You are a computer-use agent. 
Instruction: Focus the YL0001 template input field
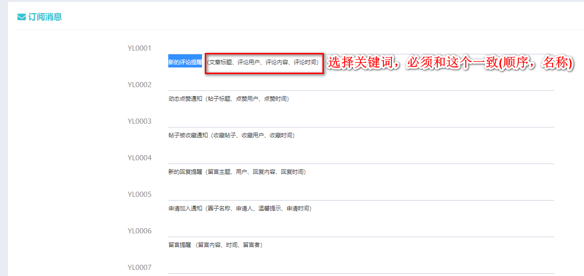[x=361, y=48]
